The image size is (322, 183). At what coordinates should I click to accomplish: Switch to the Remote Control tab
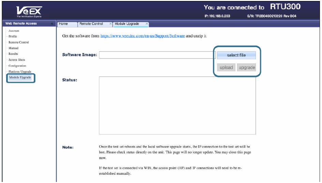click(x=91, y=24)
